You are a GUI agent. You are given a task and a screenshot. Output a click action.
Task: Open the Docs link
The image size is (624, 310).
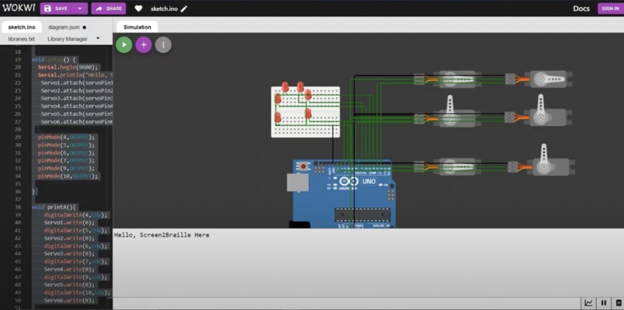(581, 9)
